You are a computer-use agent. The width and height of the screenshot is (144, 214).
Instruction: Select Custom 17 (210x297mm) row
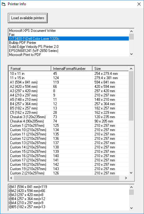click(x=69, y=160)
